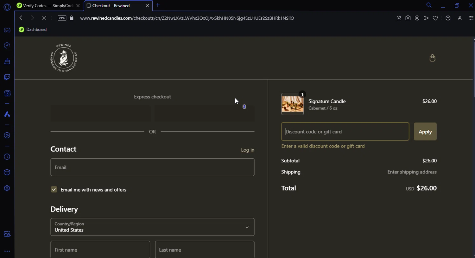Search tabs with the magnifier icon
Image resolution: width=475 pixels, height=258 pixels.
coord(429,5)
